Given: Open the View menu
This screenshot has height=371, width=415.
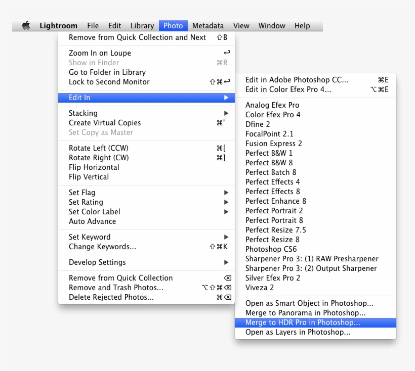Looking at the screenshot, I should point(241,26).
